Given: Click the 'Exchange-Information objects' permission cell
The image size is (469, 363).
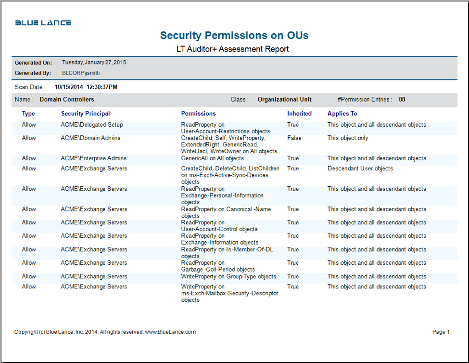Looking at the screenshot, I should pos(220,239).
